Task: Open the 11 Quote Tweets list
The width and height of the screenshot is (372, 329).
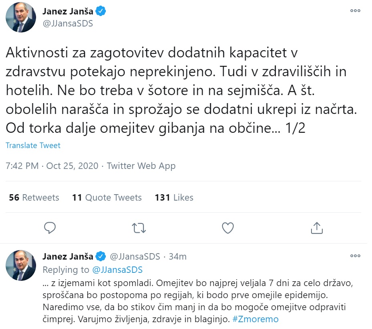Action: [x=107, y=197]
